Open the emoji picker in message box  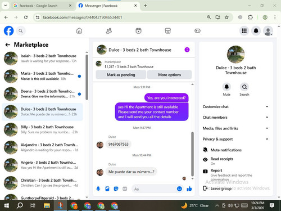tap(179, 188)
